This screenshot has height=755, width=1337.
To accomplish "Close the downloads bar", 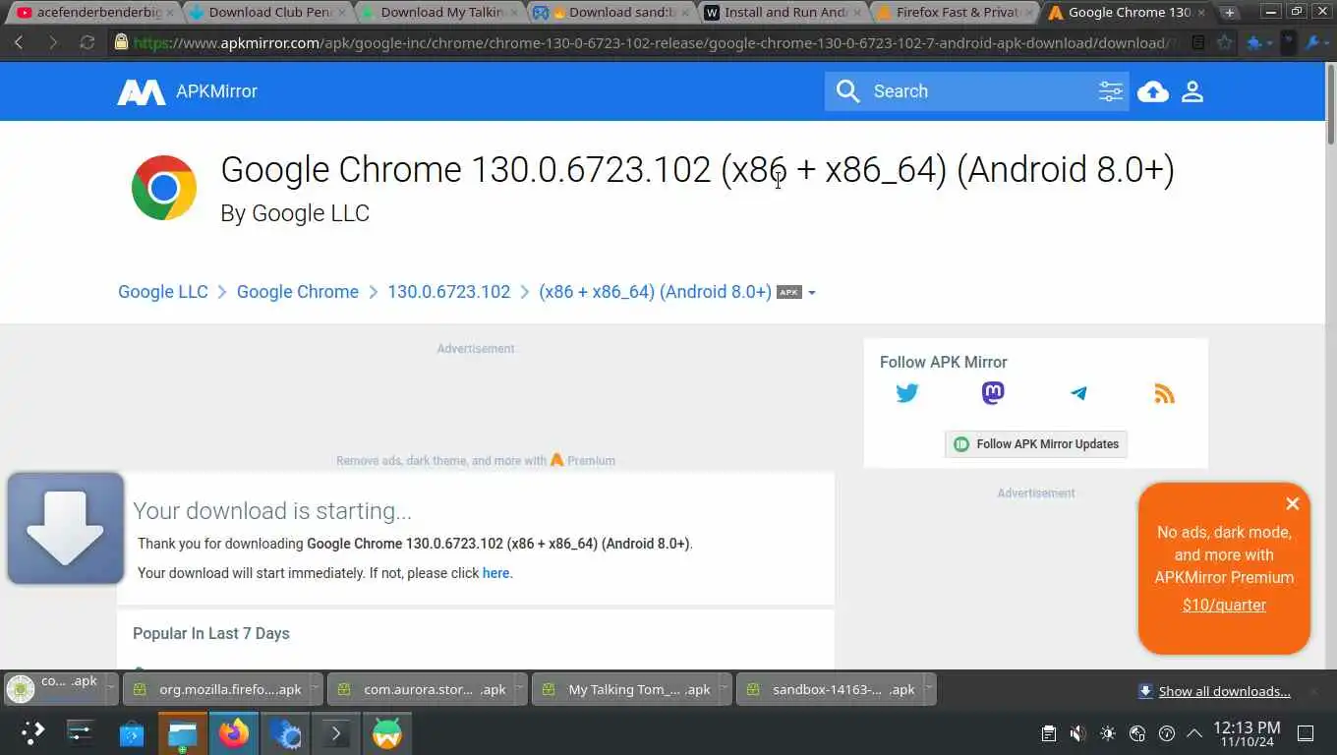I will click(1312, 691).
